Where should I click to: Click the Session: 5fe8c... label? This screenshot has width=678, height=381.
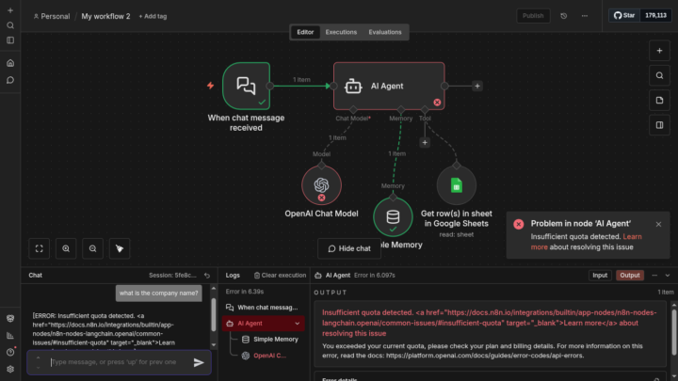172,275
